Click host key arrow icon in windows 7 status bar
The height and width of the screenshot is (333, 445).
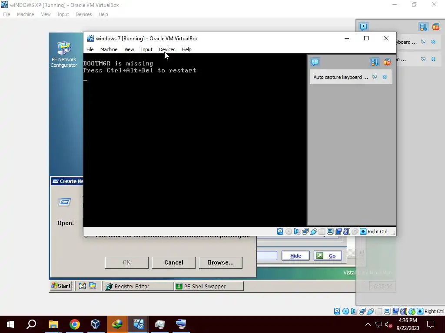[363, 232]
